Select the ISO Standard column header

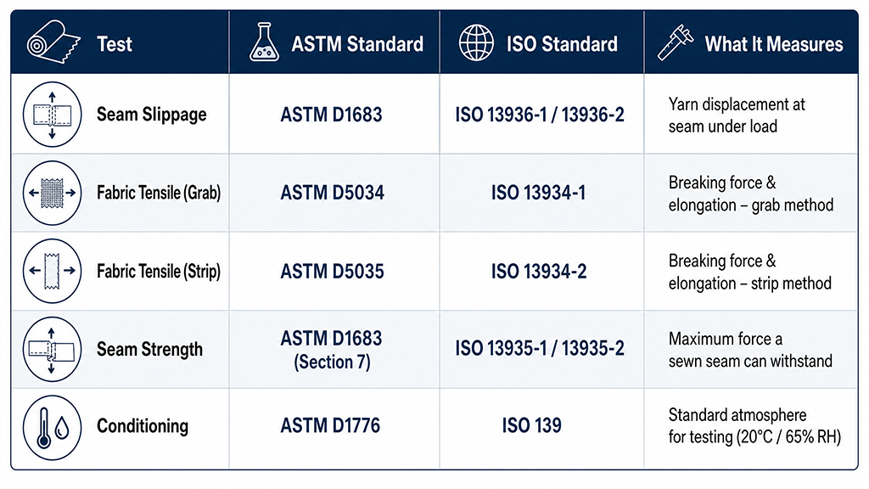click(x=542, y=42)
